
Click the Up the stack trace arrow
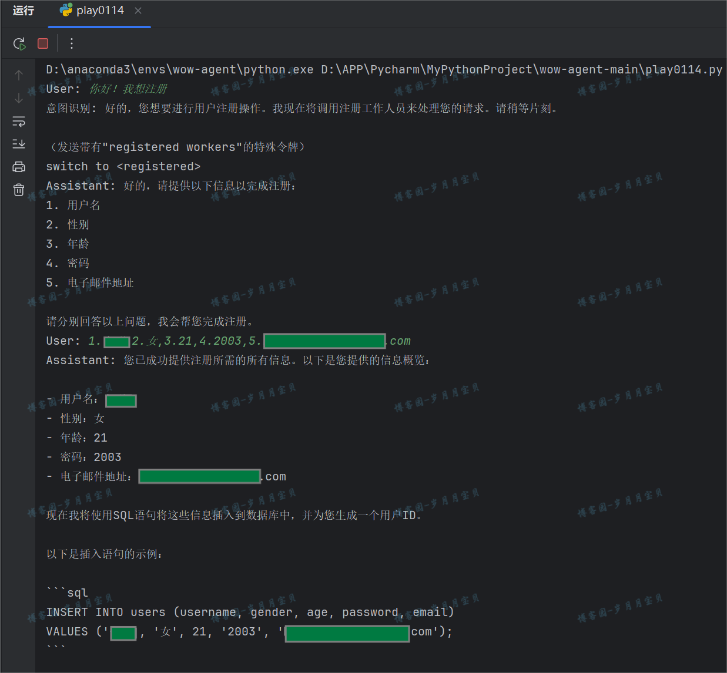(x=19, y=75)
